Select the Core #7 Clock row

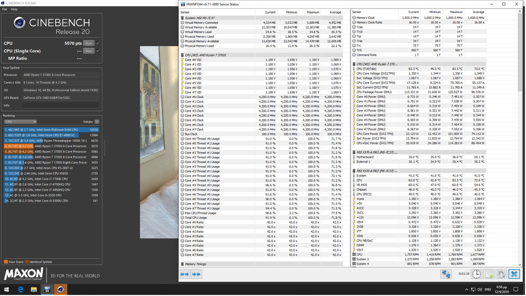261,129
